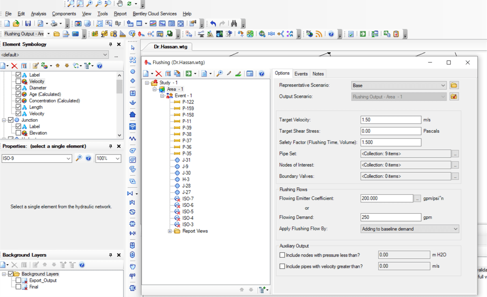Open the Analysis menu
This screenshot has width=487, height=297.
pyautogui.click(x=39, y=14)
